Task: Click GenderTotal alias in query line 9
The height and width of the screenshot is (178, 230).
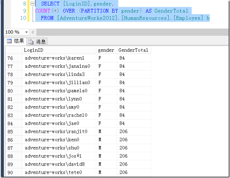Action: [x=171, y=11]
